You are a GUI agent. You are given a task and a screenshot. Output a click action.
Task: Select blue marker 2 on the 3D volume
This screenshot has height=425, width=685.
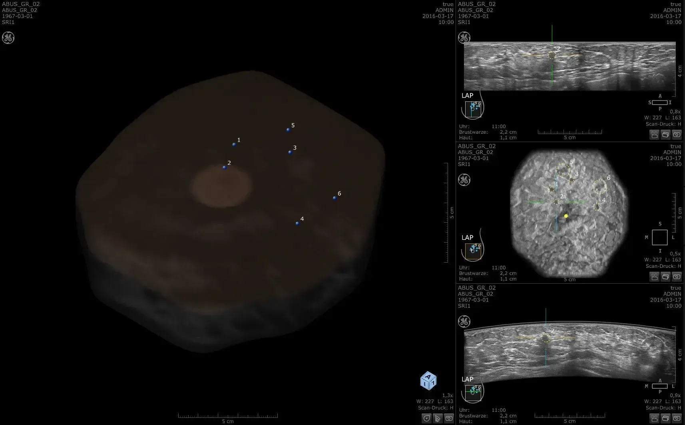(225, 168)
